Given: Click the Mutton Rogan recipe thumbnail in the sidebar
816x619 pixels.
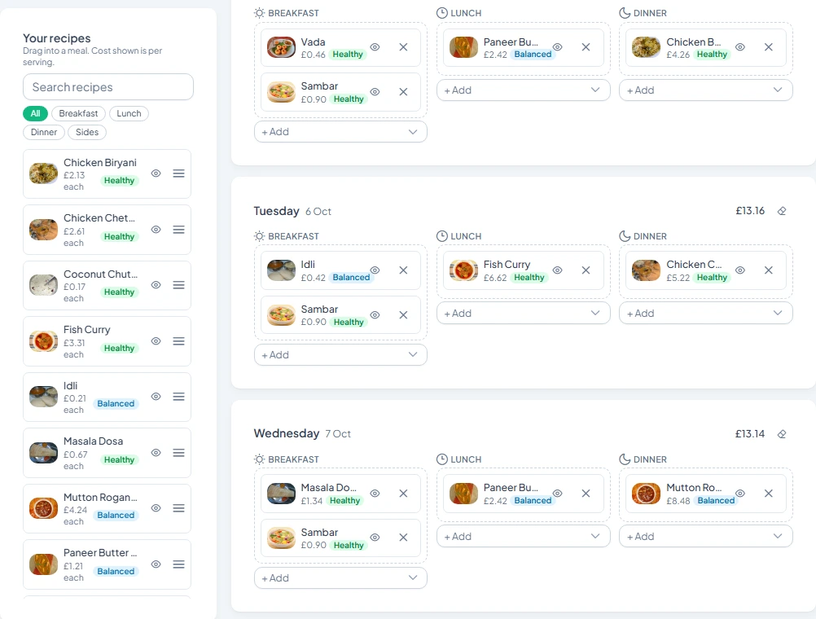Looking at the screenshot, I should 43,508.
